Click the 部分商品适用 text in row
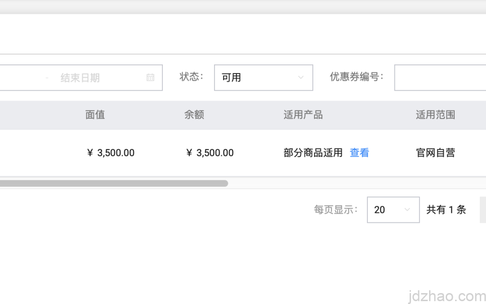Viewport: 486px width, 304px height. tap(313, 153)
